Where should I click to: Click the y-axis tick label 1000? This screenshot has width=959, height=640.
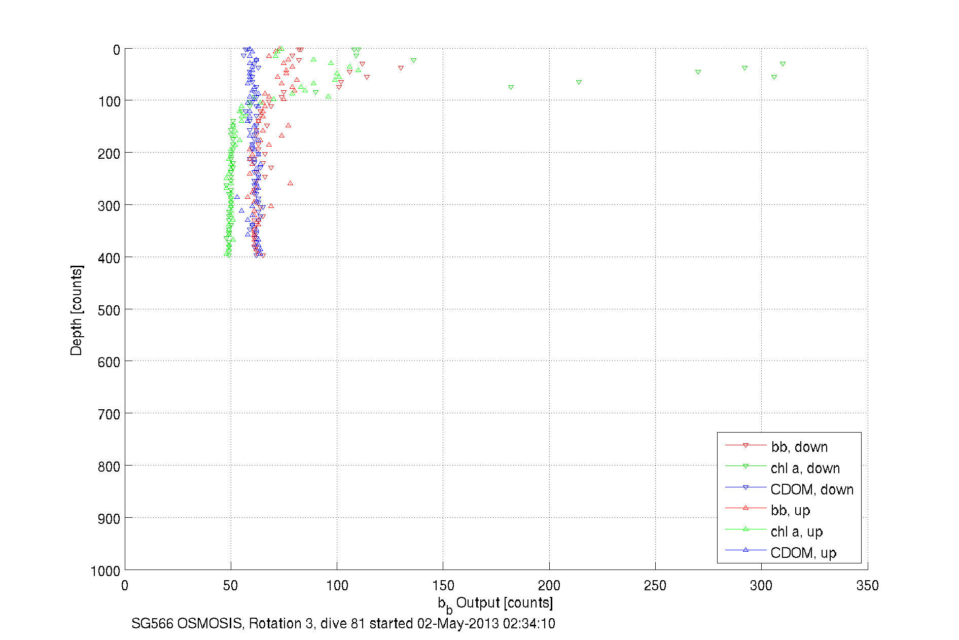105,571
